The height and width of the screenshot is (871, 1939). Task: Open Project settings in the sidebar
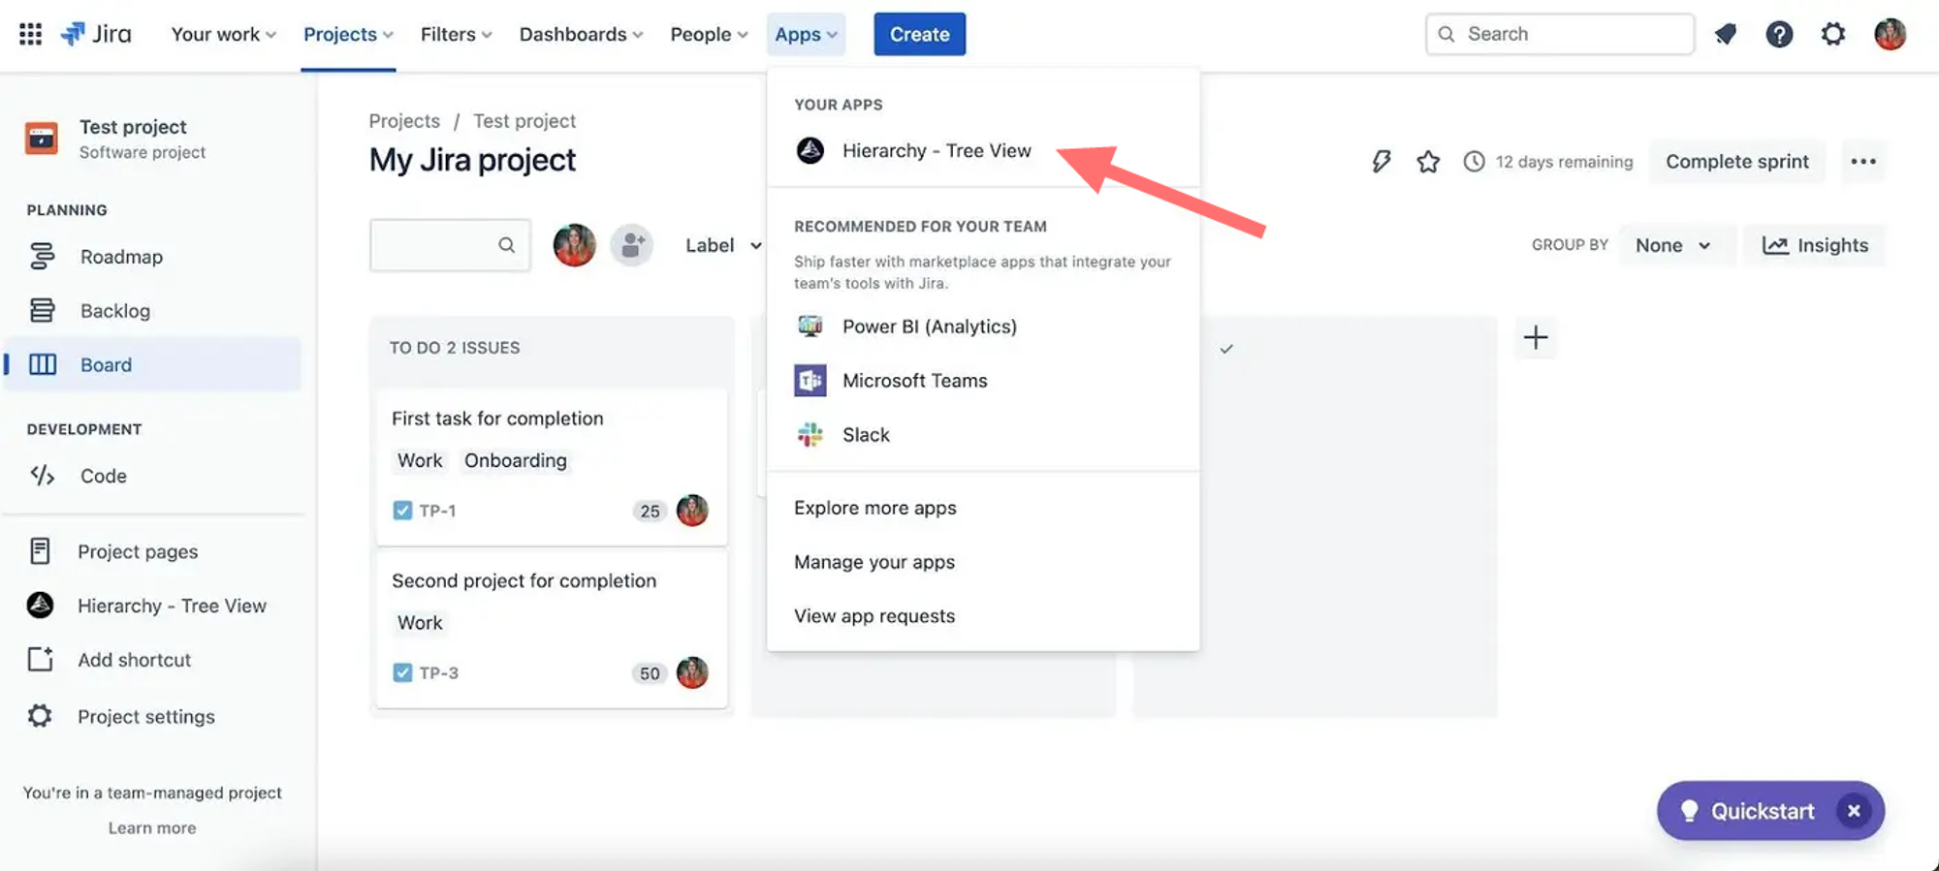[153, 716]
